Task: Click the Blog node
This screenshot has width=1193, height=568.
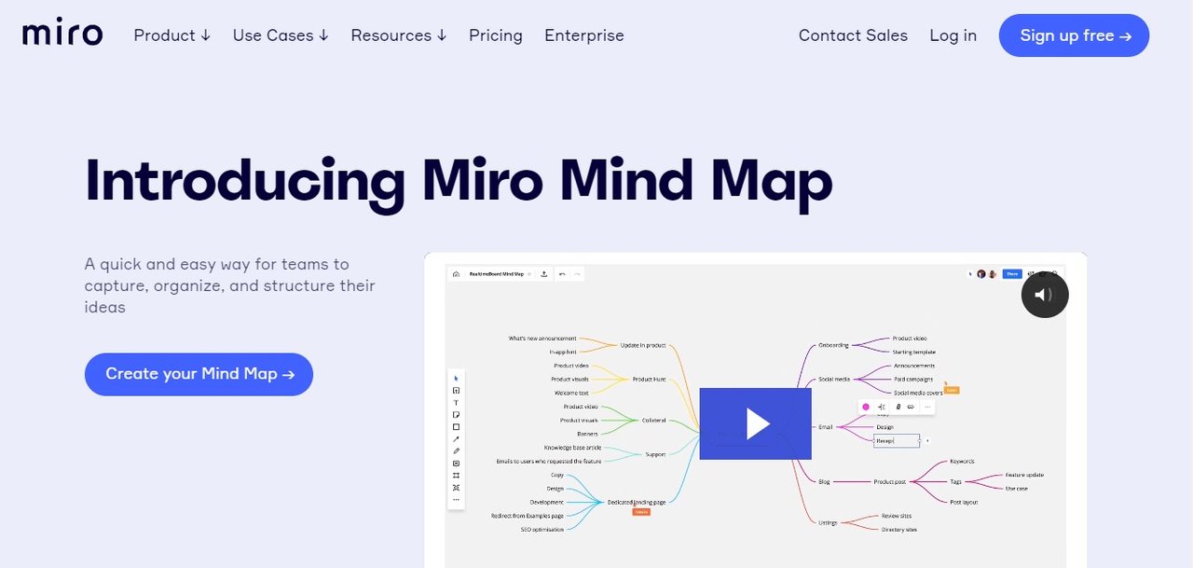Action: coord(824,481)
